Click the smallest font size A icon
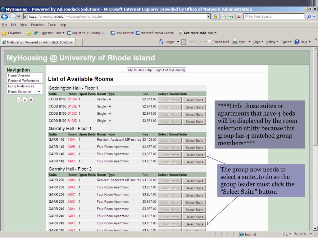This screenshot has width=318, height=238. [x=19, y=100]
